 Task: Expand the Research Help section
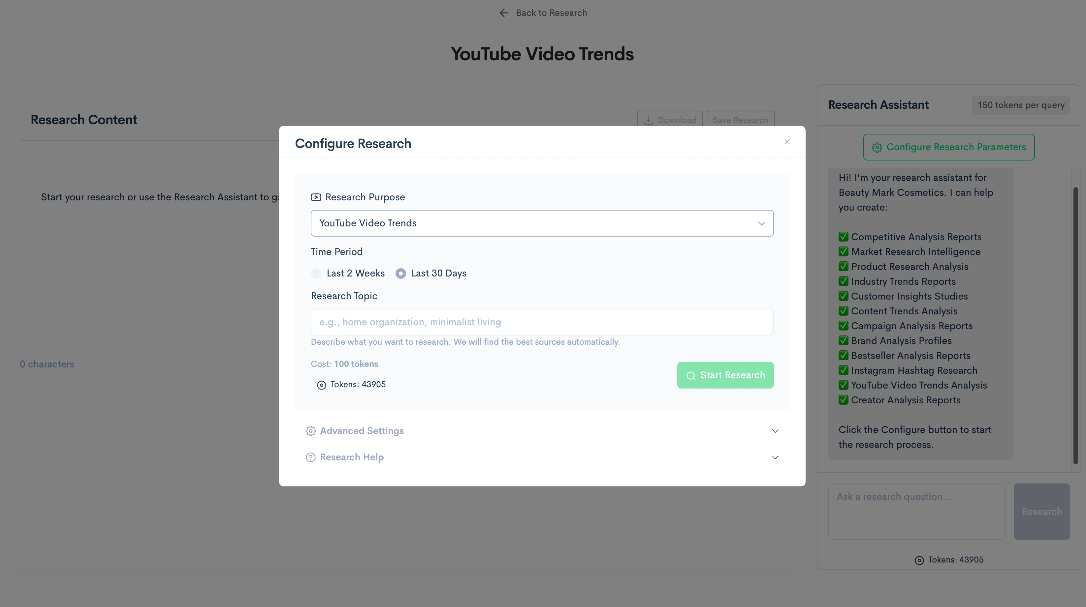pyautogui.click(x=542, y=457)
